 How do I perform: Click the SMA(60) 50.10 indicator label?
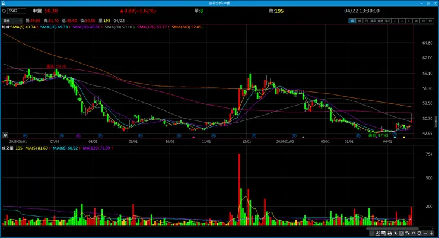point(120,27)
